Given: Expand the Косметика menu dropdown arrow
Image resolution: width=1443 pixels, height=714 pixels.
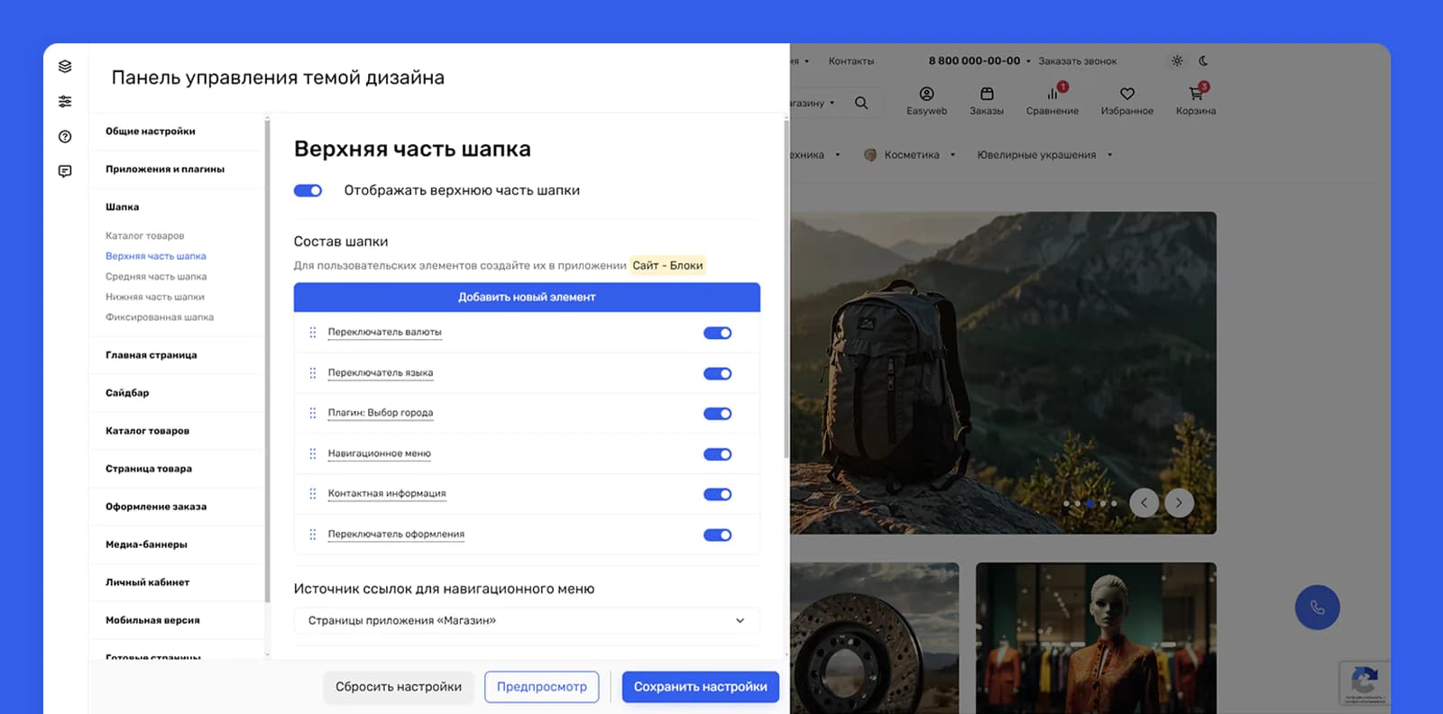Looking at the screenshot, I should pyautogui.click(x=952, y=155).
